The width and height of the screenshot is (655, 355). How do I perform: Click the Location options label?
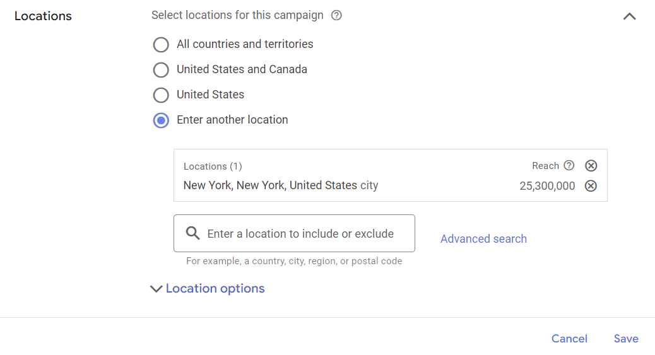(215, 289)
